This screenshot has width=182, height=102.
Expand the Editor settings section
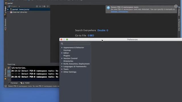coord(62,53)
